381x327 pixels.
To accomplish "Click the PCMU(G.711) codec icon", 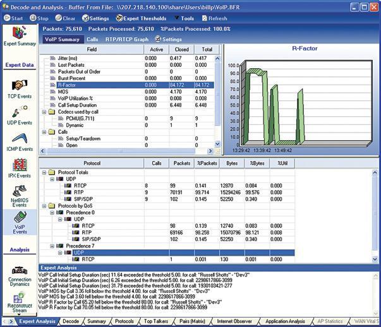I will pyautogui.click(x=61, y=119).
